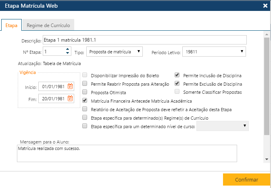Check Permite Reabrir Proposta para Alteração
The width and height of the screenshot is (271, 188).
(85, 84)
